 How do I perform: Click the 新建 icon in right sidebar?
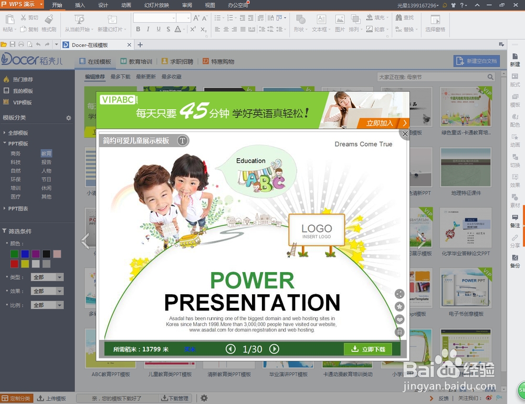(515, 56)
